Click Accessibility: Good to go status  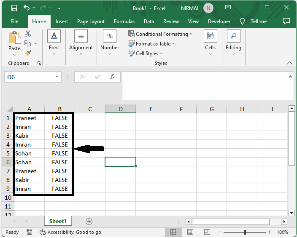click(70, 232)
